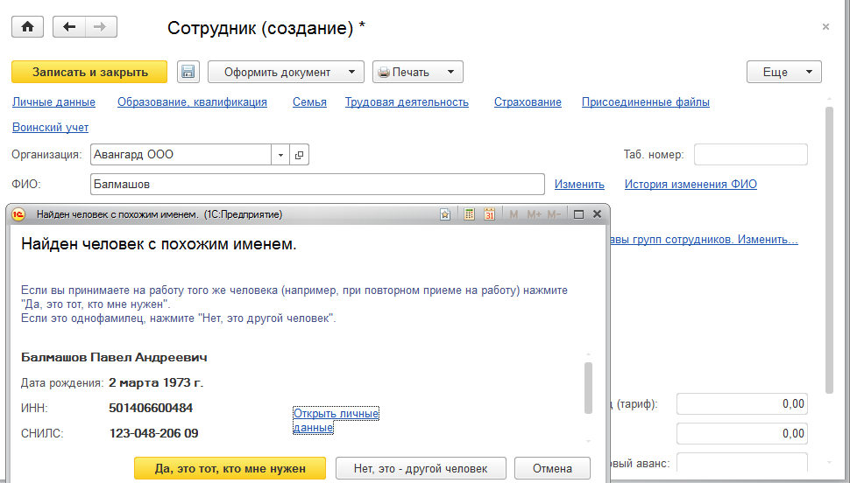Click the Home icon button
Viewport: 850px width, 483px height.
click(x=27, y=27)
